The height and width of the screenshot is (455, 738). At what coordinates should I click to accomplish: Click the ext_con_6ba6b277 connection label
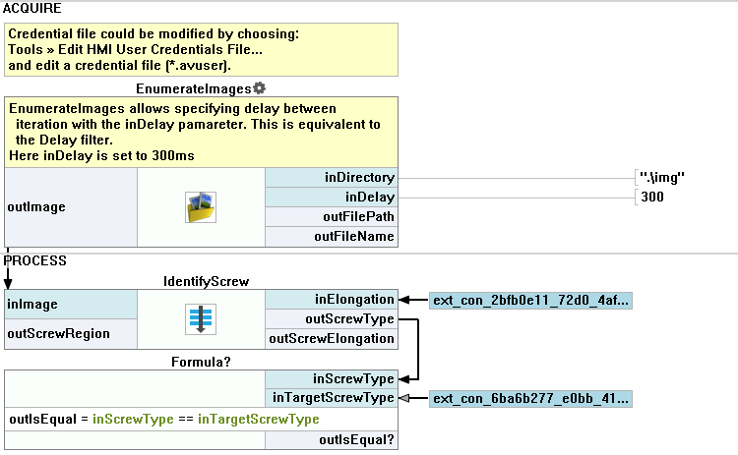tap(530, 399)
